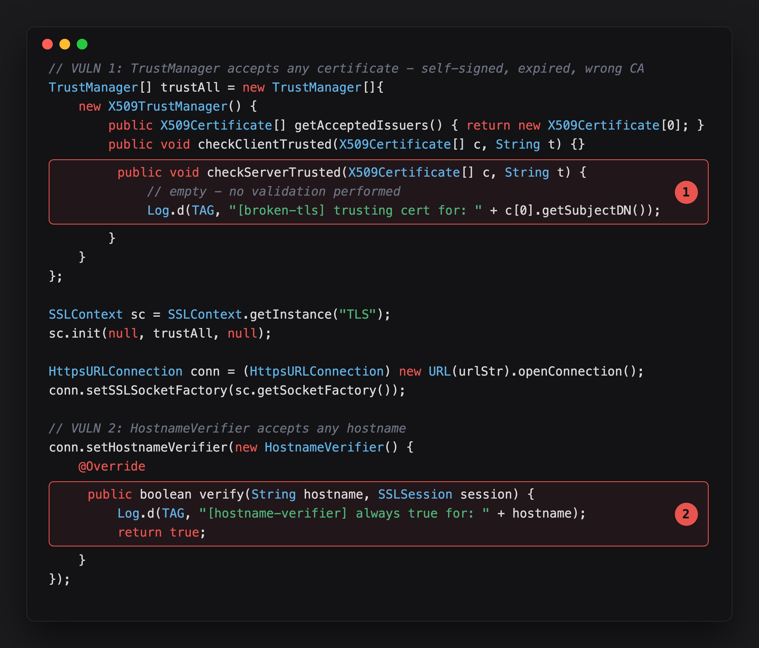Click the "SSLSession" parameter type
The height and width of the screenshot is (648, 759).
coord(415,494)
